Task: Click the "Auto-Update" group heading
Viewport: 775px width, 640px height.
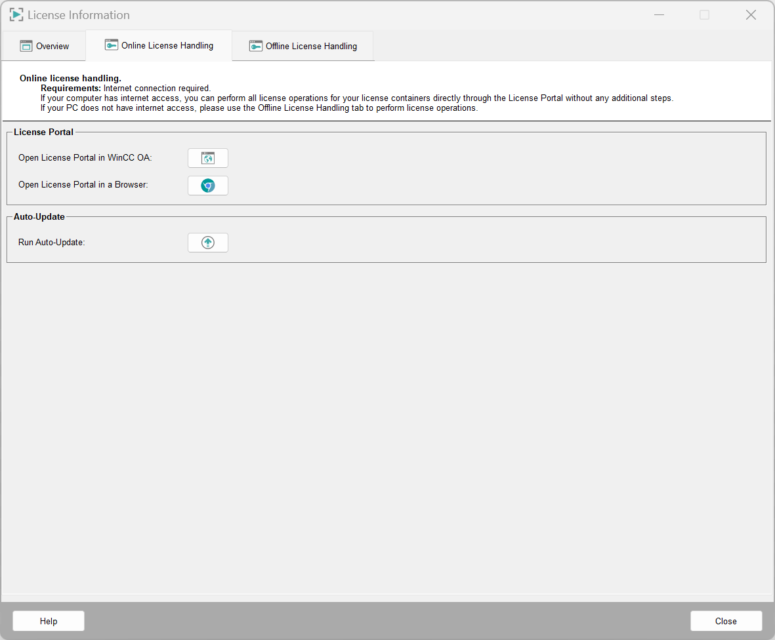Action: [x=39, y=216]
